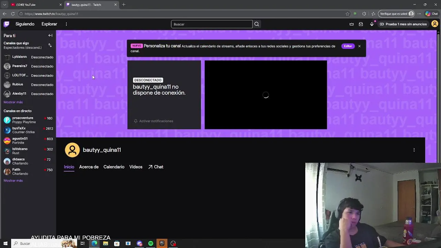
Task: Open the channel options dots next to bautyy_quina11
Action: click(414, 150)
